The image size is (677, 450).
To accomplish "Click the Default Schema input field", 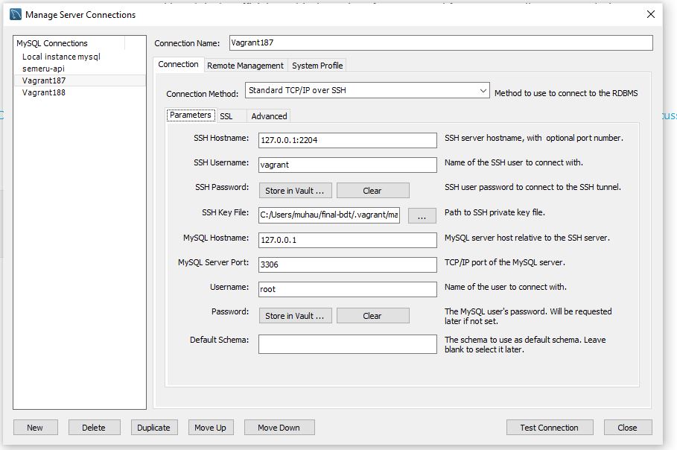I will tap(348, 344).
